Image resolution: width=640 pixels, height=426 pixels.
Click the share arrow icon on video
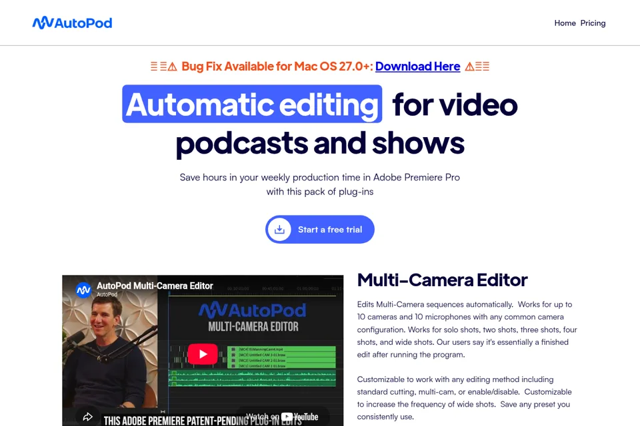click(x=87, y=417)
